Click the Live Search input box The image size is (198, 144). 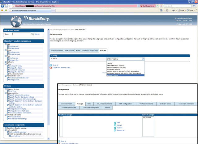178,6
